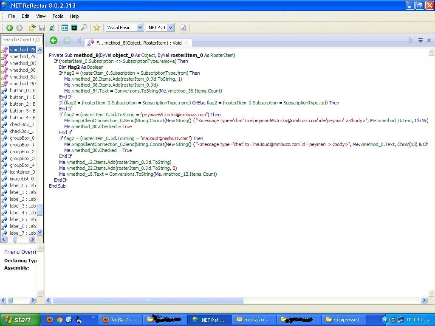Select the method_8(Object, RosterItem) : Void tab

138,42
